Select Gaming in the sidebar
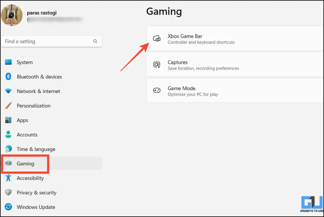This screenshot has height=217, width=324. [x=25, y=164]
